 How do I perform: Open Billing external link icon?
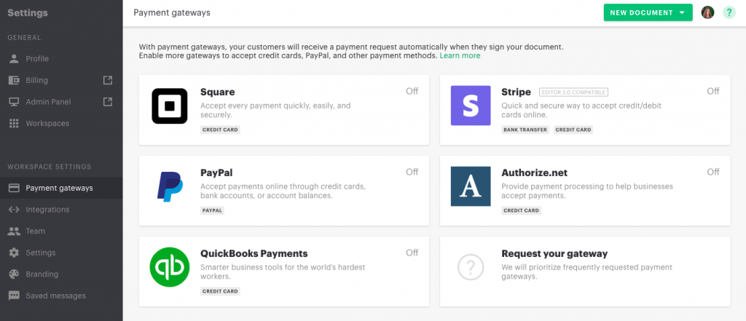(x=108, y=80)
